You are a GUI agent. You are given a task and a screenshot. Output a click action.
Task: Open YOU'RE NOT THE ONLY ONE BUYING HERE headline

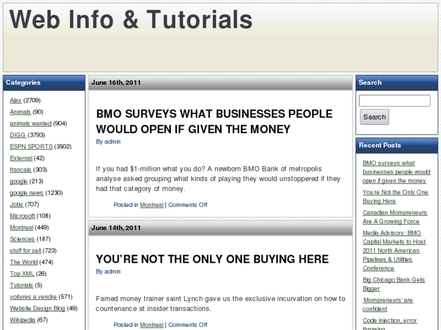pos(212,259)
